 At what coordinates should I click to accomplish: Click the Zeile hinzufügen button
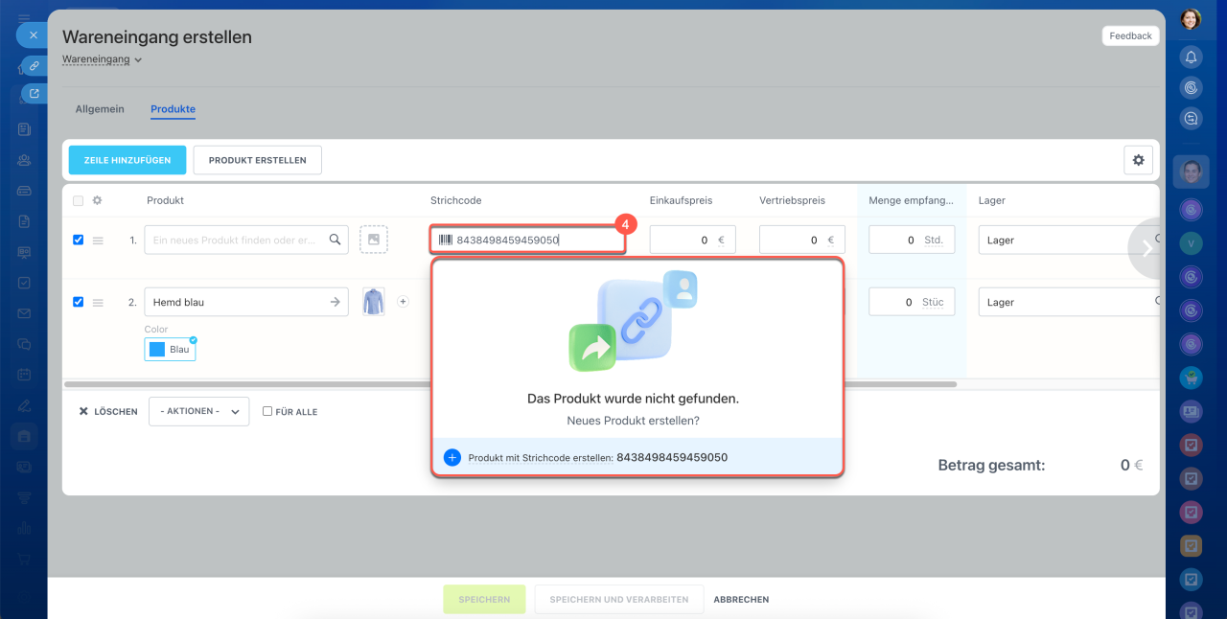click(127, 160)
